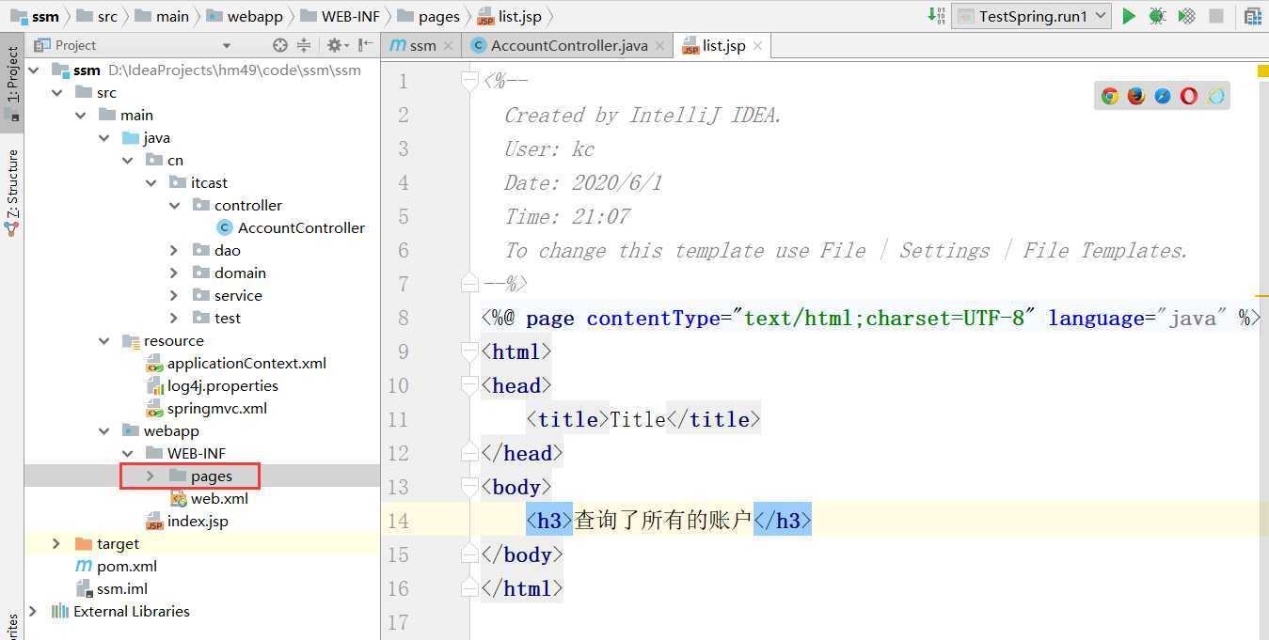Open the Project view type dropdown
This screenshot has width=1269, height=640.
[226, 45]
